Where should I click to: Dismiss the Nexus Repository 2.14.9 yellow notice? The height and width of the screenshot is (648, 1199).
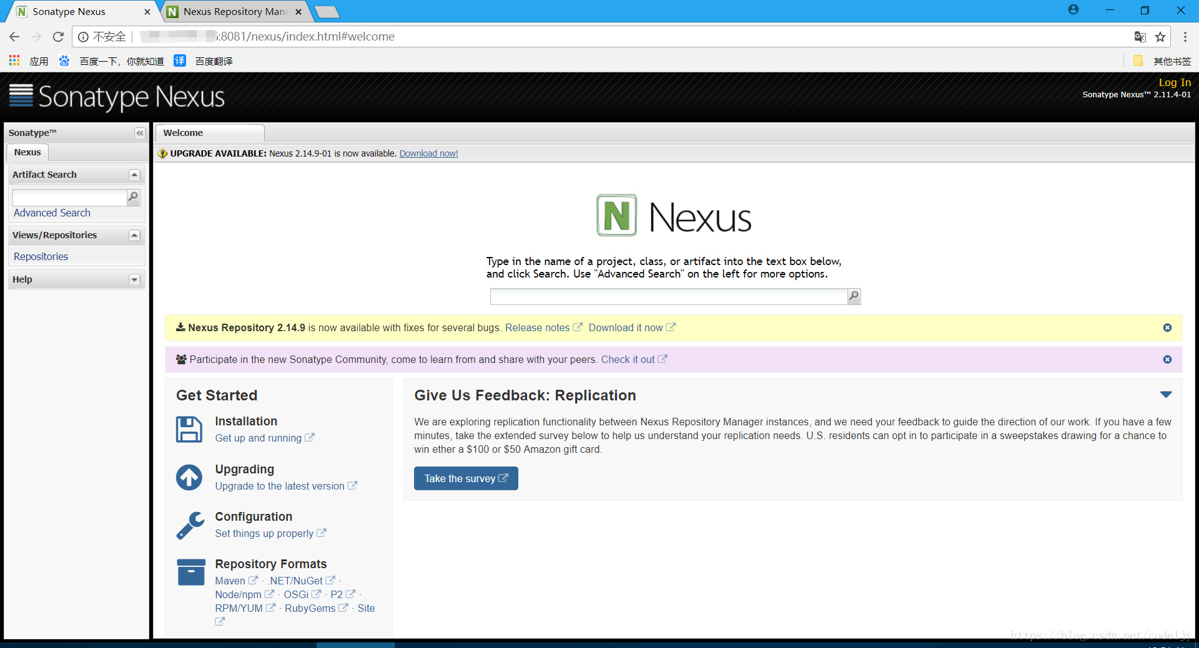pyautogui.click(x=1167, y=328)
